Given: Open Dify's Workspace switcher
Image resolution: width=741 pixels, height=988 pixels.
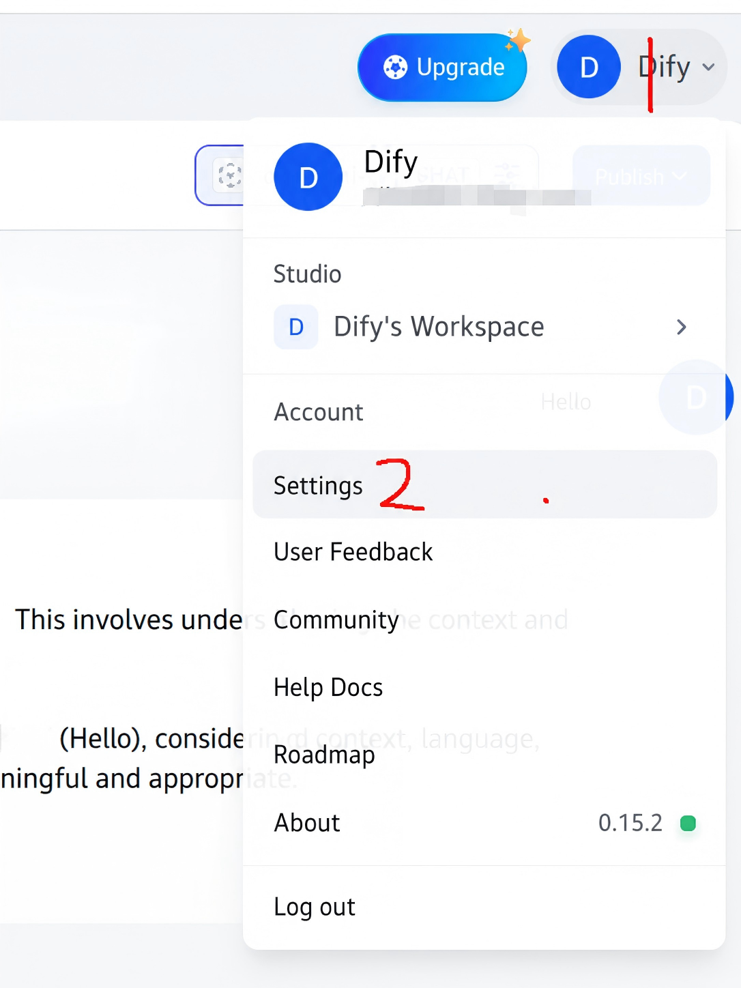Looking at the screenshot, I should [484, 327].
